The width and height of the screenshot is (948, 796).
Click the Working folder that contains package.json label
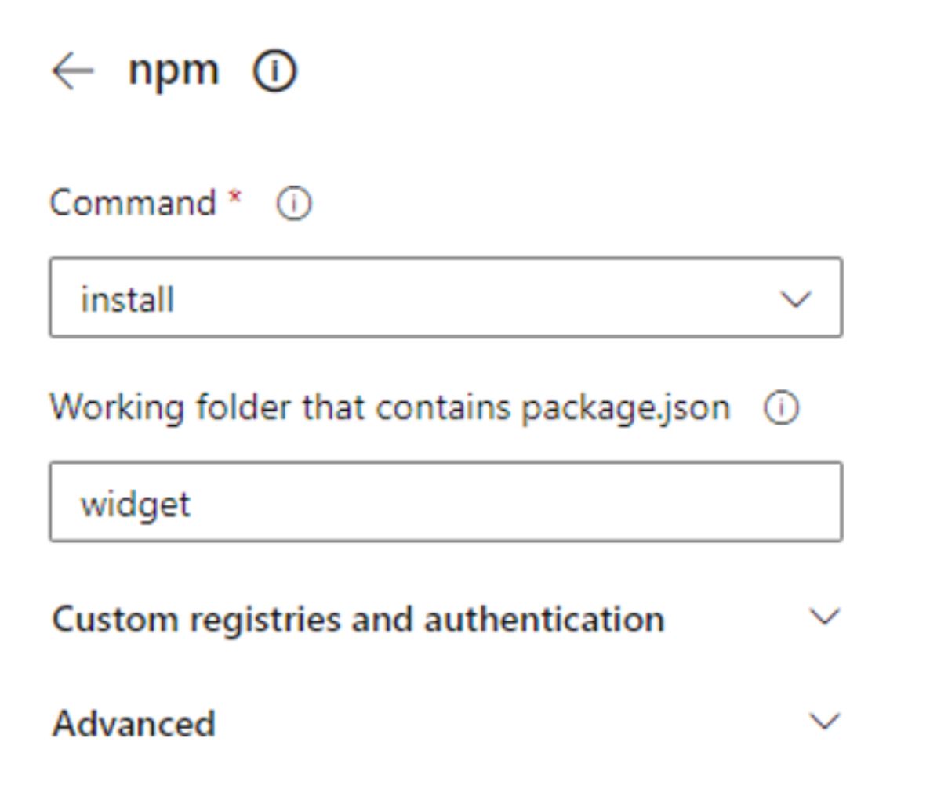coord(390,407)
